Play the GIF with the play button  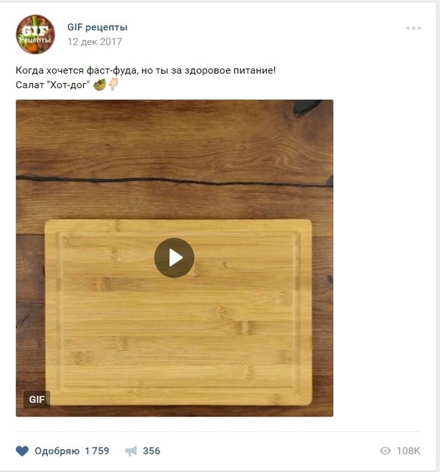(x=174, y=258)
